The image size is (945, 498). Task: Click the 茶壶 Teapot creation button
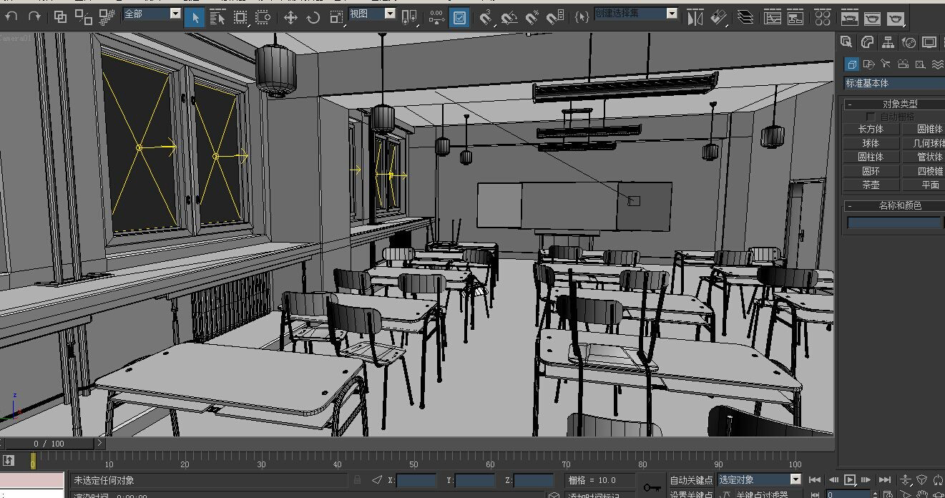(871, 185)
